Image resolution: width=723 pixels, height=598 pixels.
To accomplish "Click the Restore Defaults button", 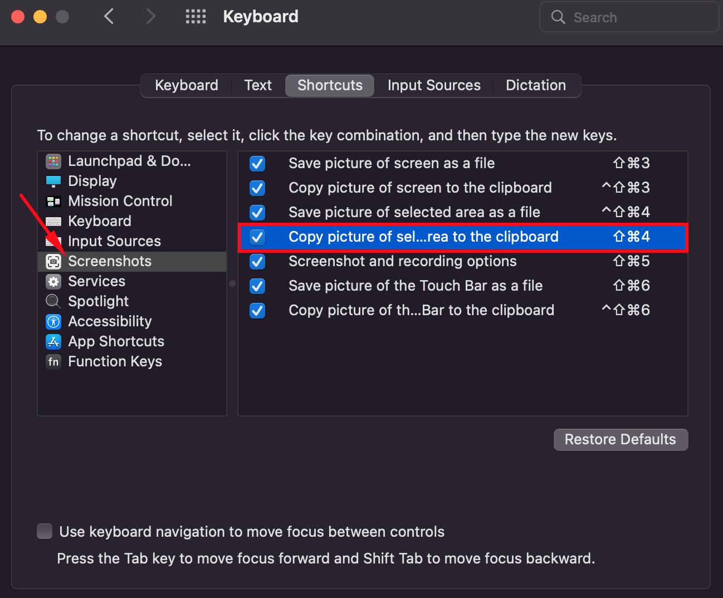I will click(x=620, y=439).
